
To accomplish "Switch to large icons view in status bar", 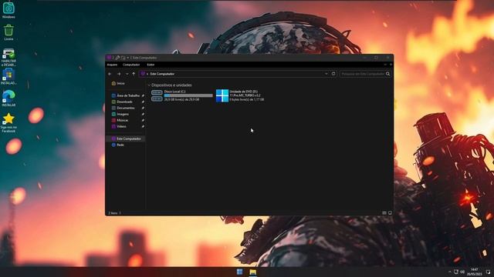I will tap(390, 213).
